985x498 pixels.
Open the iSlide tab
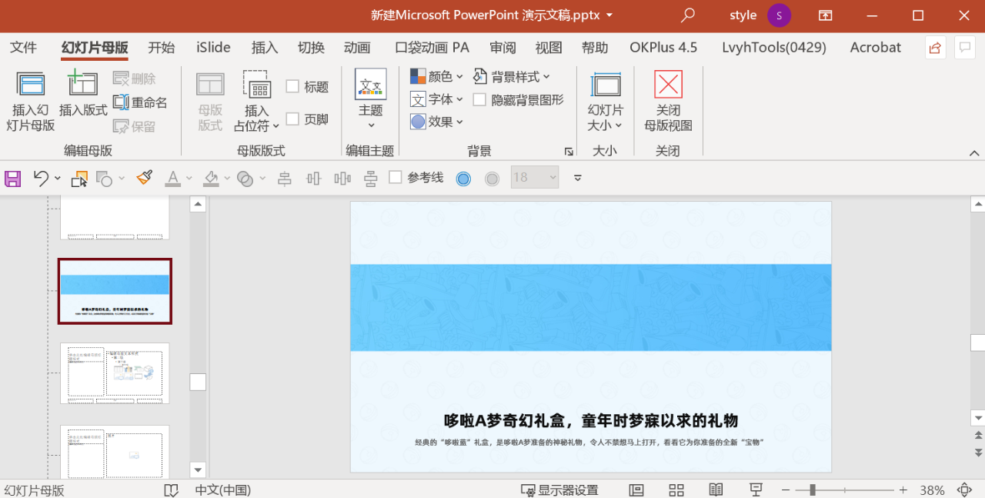coord(213,48)
